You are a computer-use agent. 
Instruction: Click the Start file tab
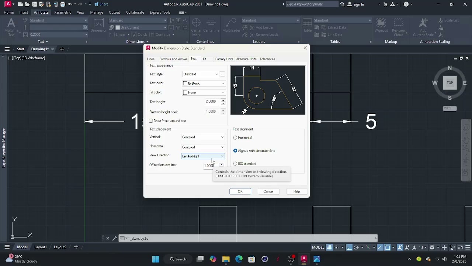[21, 49]
